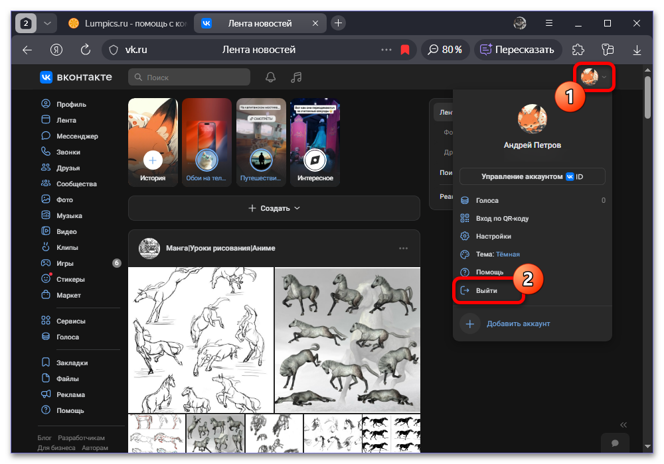Open Манга|Уроки рисования|Аниме community link
Image resolution: width=664 pixels, height=464 pixels.
coord(220,248)
